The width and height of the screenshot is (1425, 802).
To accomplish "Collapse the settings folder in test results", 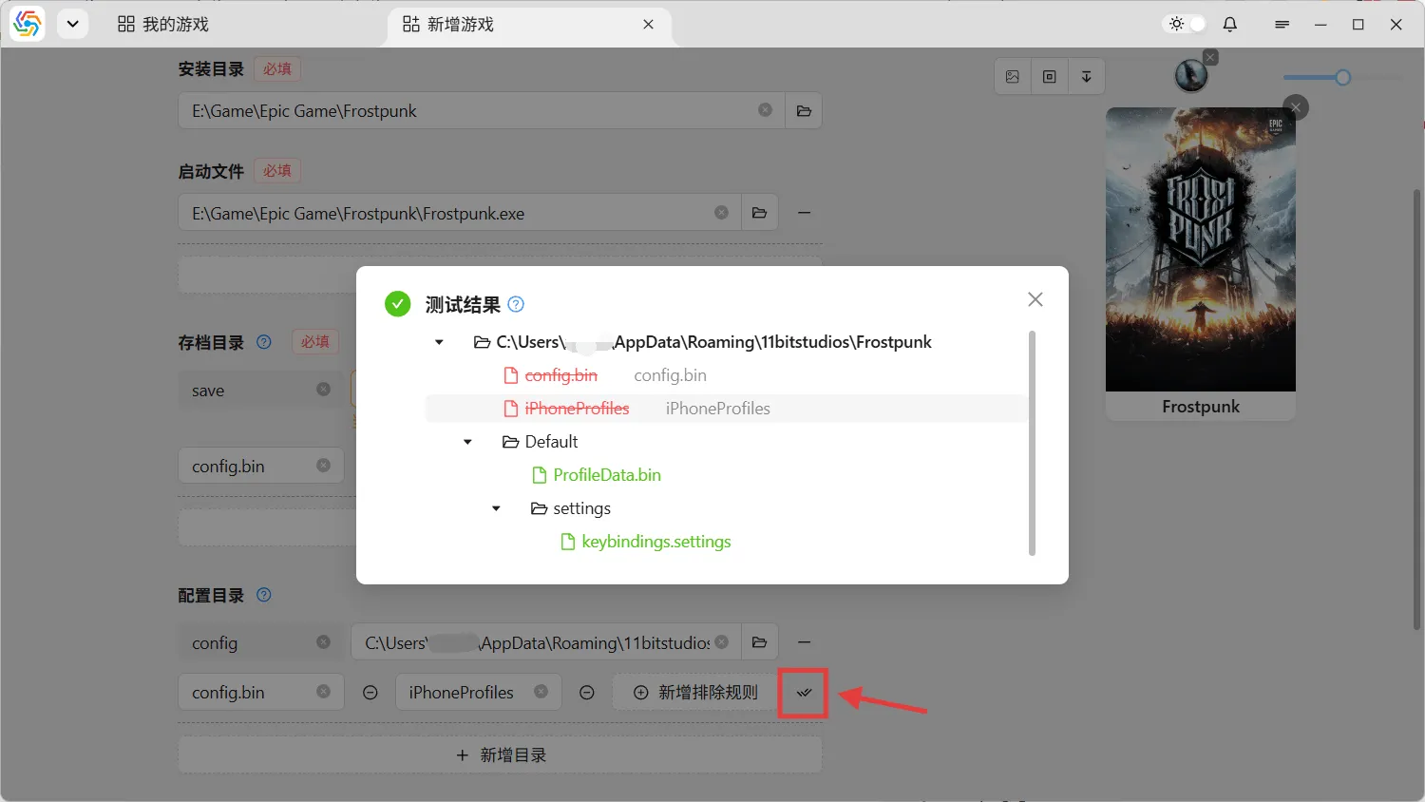I will pyautogui.click(x=496, y=508).
